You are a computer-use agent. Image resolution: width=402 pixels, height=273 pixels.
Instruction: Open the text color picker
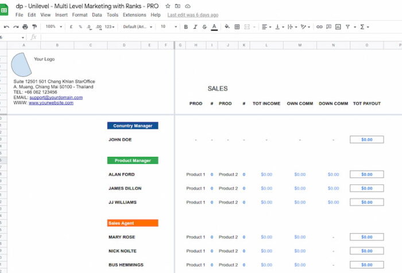coord(214,27)
